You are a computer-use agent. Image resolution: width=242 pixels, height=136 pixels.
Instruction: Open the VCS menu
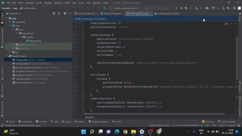pyautogui.click(x=88, y=3)
